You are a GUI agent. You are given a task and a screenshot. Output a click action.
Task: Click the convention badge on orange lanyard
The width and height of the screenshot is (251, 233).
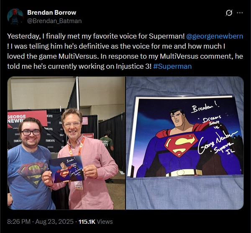pos(79,185)
